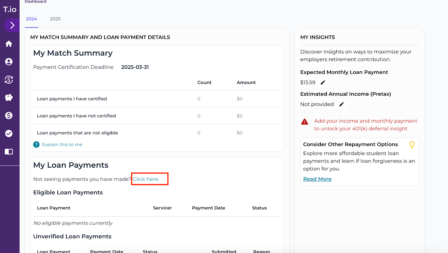
Task: Select the Home icon in the sidebar
Action: pos(9,44)
